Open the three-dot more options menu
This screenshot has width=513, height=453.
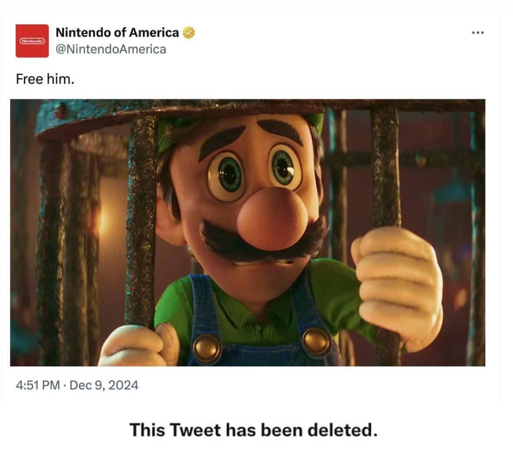click(x=477, y=33)
